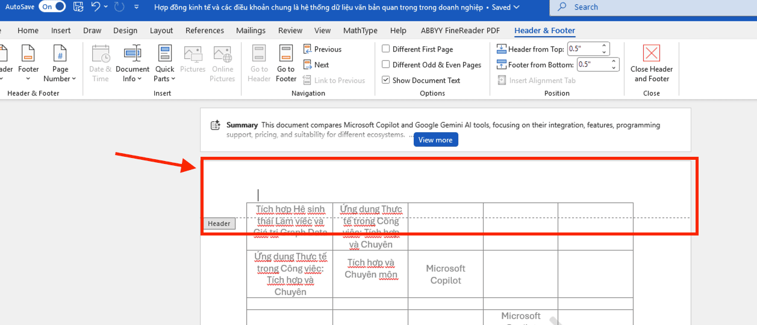Click the Save icon in title bar
This screenshot has width=757, height=325.
[x=78, y=7]
